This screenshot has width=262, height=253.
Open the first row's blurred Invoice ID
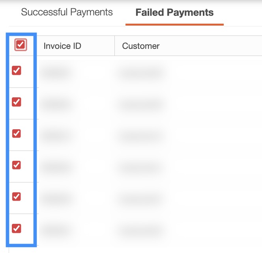pyautogui.click(x=56, y=73)
